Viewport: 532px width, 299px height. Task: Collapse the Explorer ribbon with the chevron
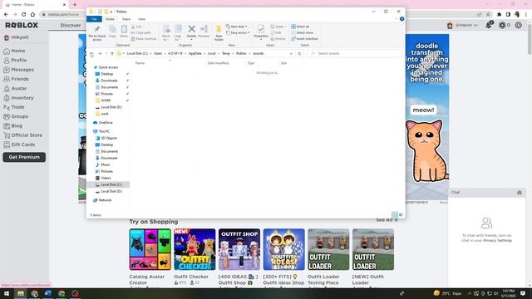(x=396, y=19)
